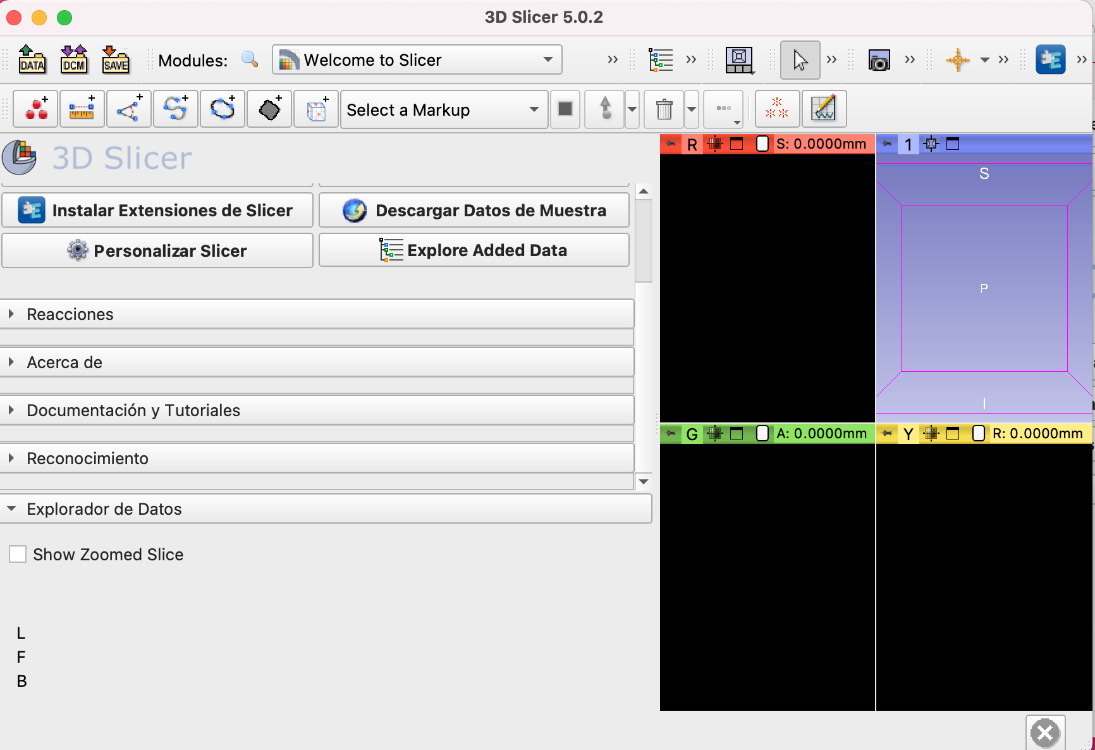Select the angle markup tool

coord(129,109)
